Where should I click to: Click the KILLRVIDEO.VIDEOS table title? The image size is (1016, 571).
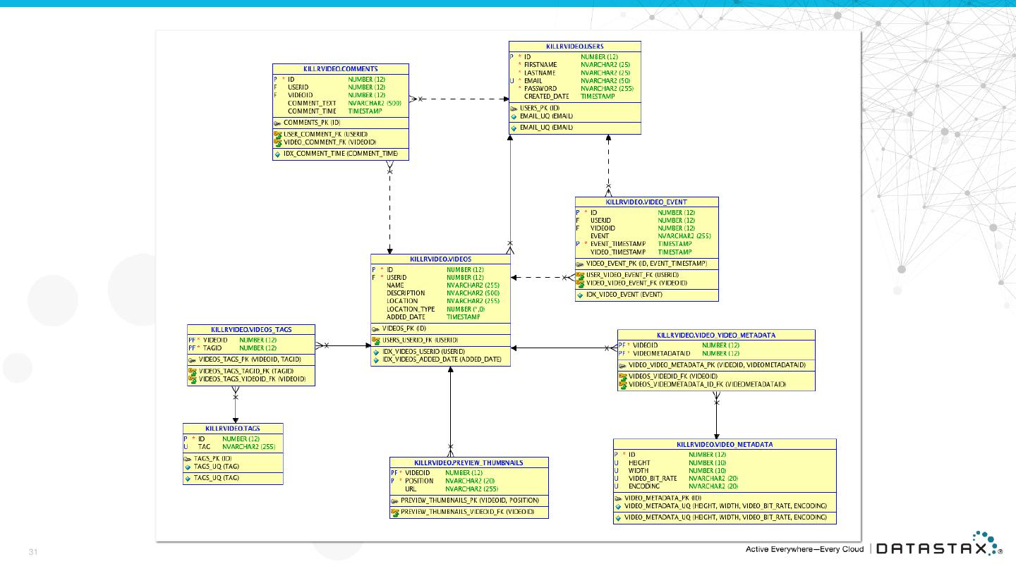click(x=440, y=259)
